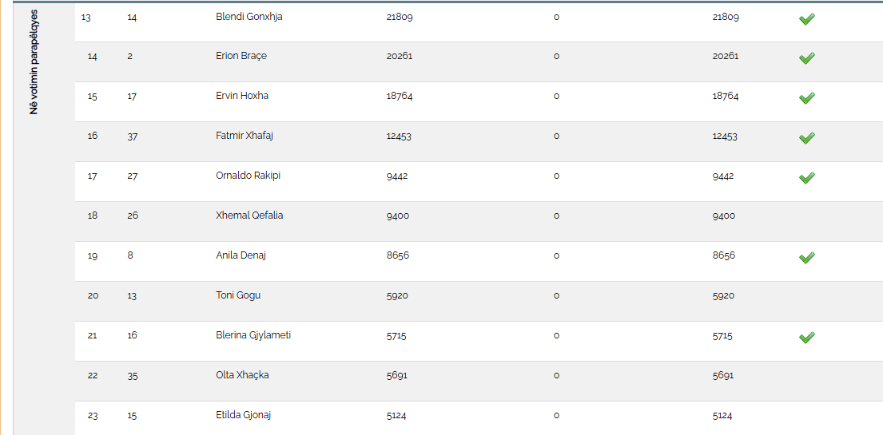Select the zero value in Anila Denaj's row
The width and height of the screenshot is (883, 435).
click(x=556, y=256)
